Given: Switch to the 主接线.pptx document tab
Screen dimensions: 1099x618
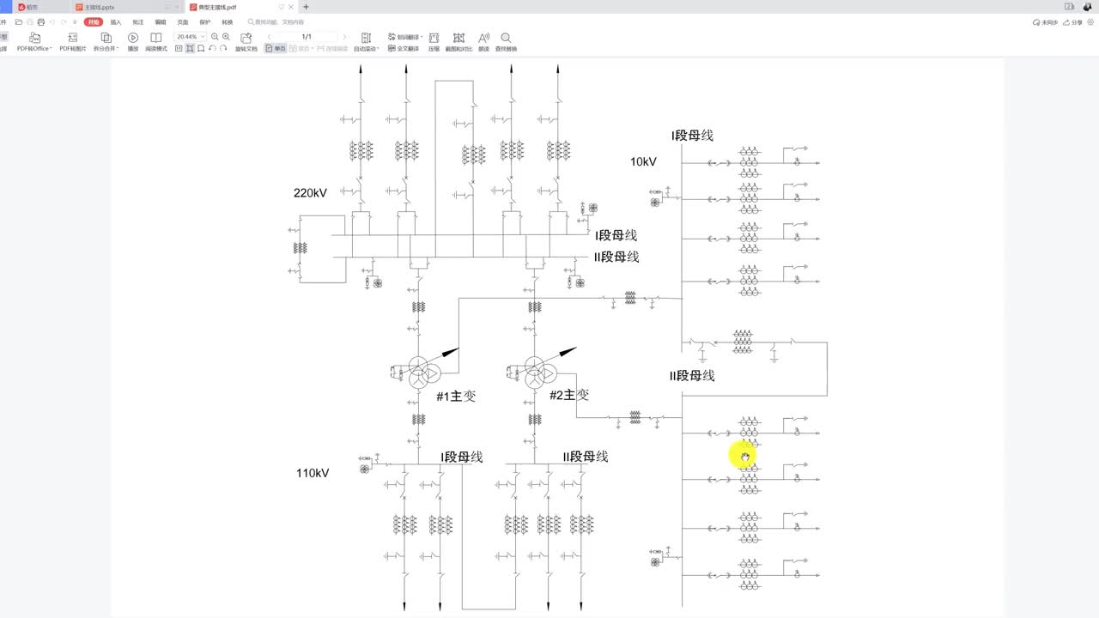Looking at the screenshot, I should (128, 7).
